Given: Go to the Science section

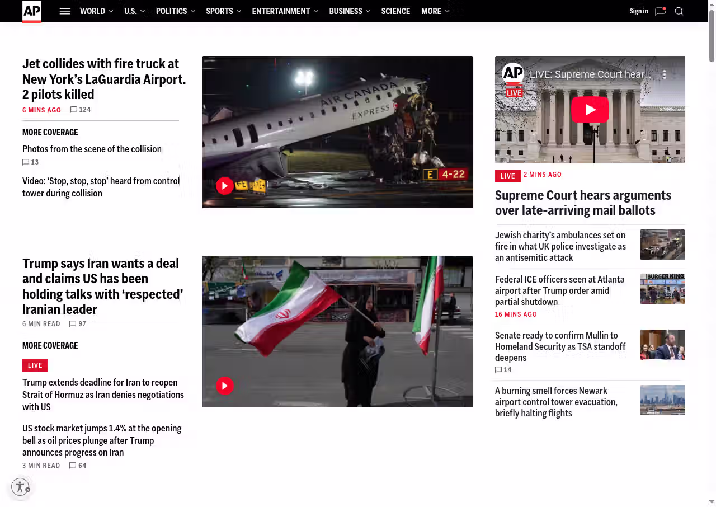Looking at the screenshot, I should pos(395,11).
